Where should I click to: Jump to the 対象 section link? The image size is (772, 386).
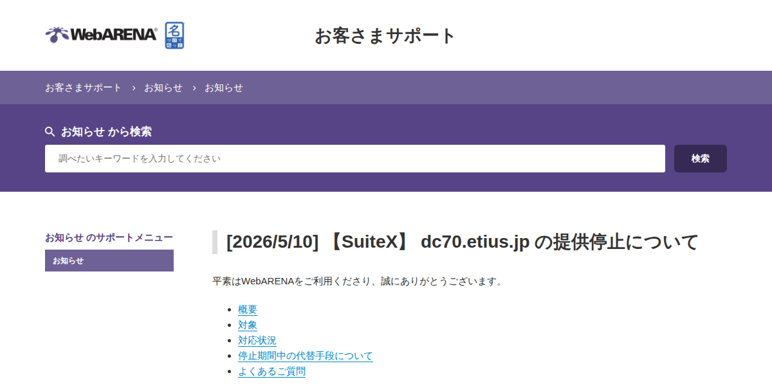[x=248, y=325]
